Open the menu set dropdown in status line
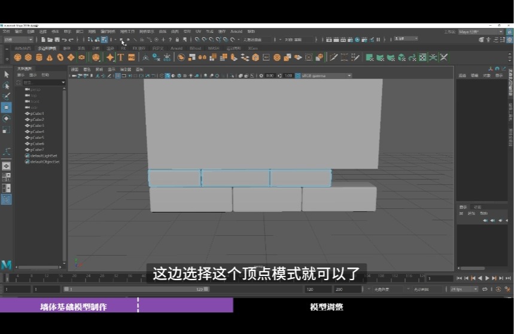 [18, 40]
